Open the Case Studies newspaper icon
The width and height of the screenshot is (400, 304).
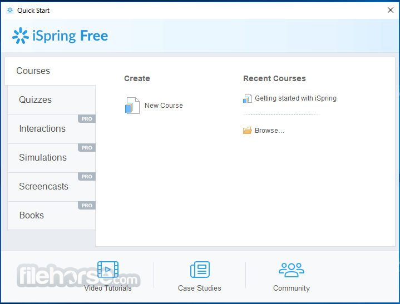pyautogui.click(x=200, y=270)
